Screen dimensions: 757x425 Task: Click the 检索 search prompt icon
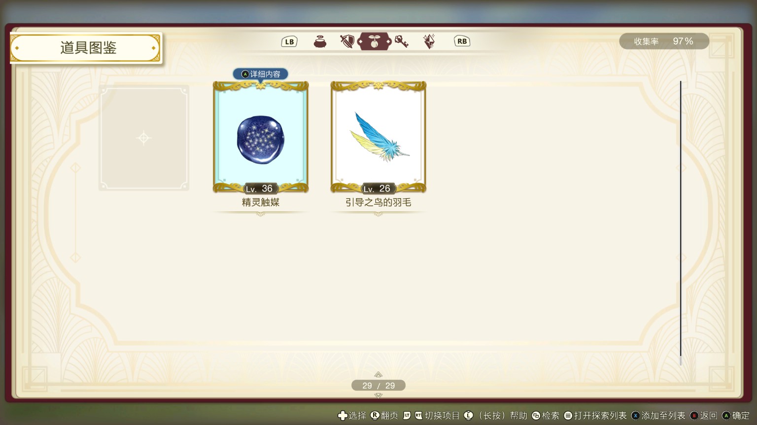pos(536,416)
